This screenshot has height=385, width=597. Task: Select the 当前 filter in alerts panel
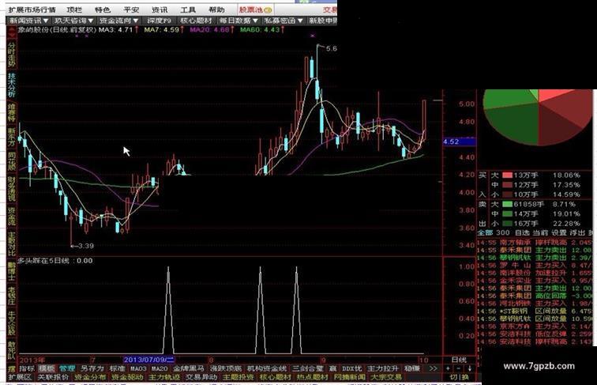pos(540,232)
